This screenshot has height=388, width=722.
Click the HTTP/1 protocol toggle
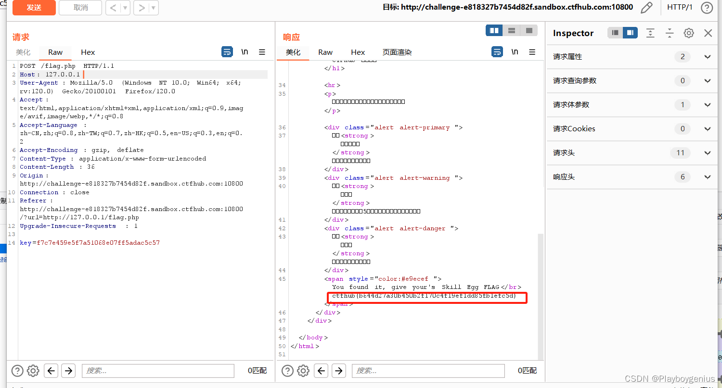click(680, 7)
